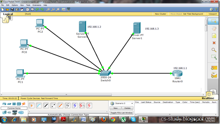Open Firefox from the taskbar
Viewport: 220px width, 124px height.
(x=104, y=120)
